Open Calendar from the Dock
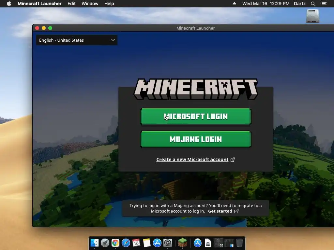Image resolution: width=334 pixels, height=250 pixels. 136,243
